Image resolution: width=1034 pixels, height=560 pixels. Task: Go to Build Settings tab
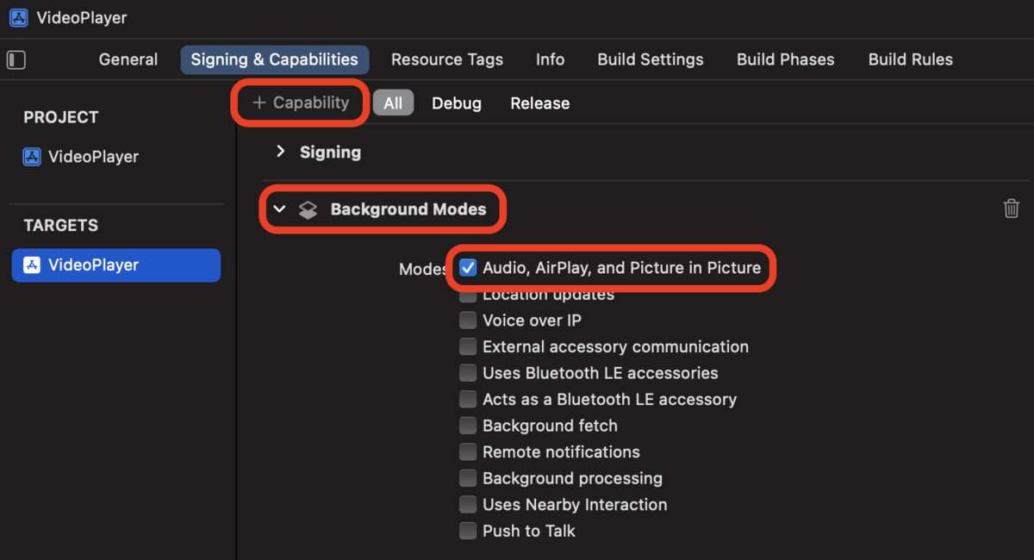[651, 59]
